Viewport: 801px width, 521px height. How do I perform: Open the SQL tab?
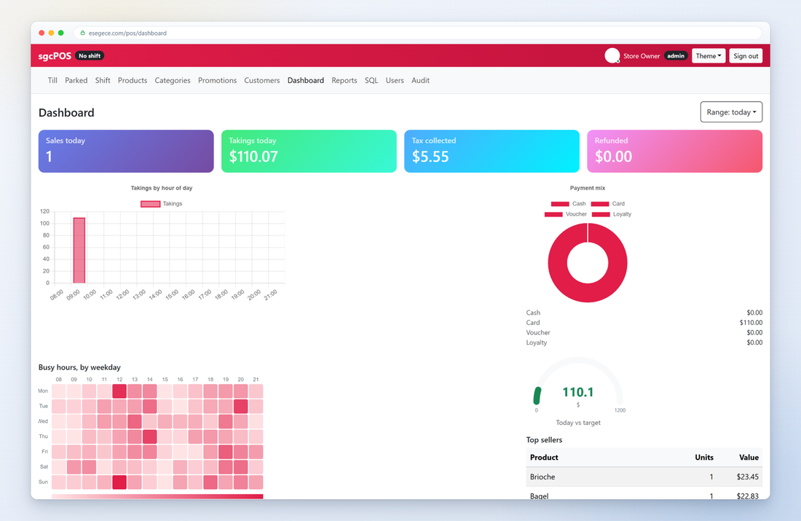coord(371,80)
